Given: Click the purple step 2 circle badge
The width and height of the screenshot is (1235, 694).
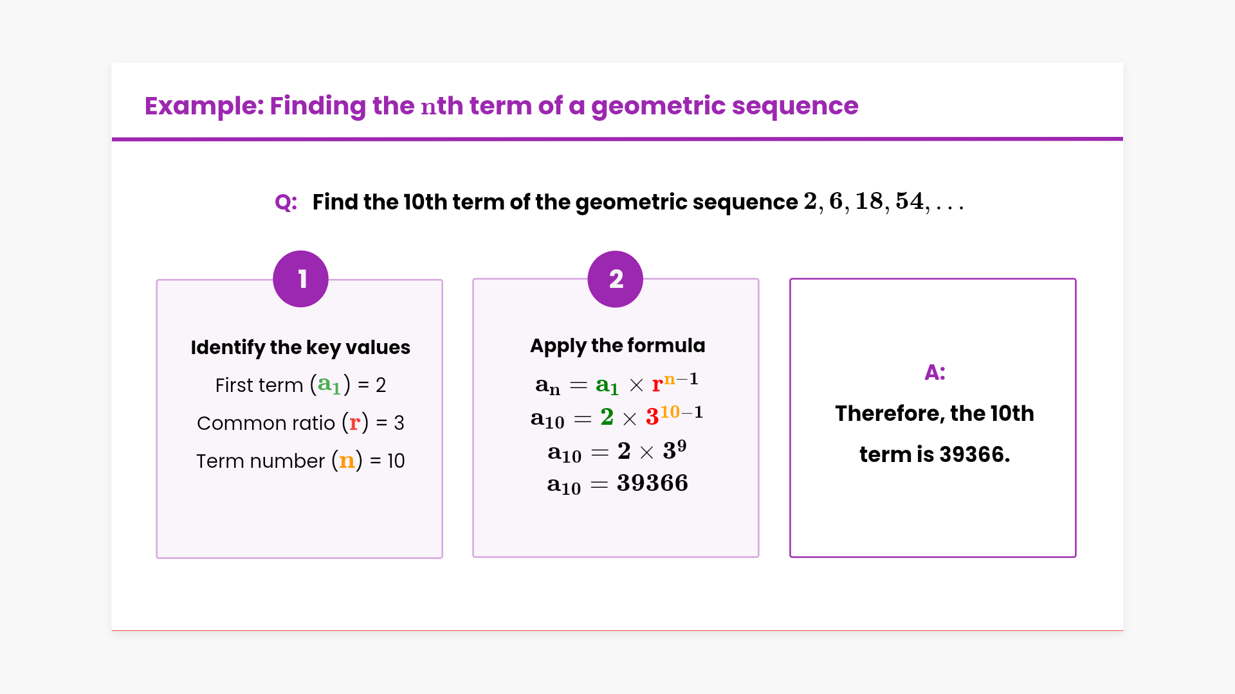Looking at the screenshot, I should (616, 279).
